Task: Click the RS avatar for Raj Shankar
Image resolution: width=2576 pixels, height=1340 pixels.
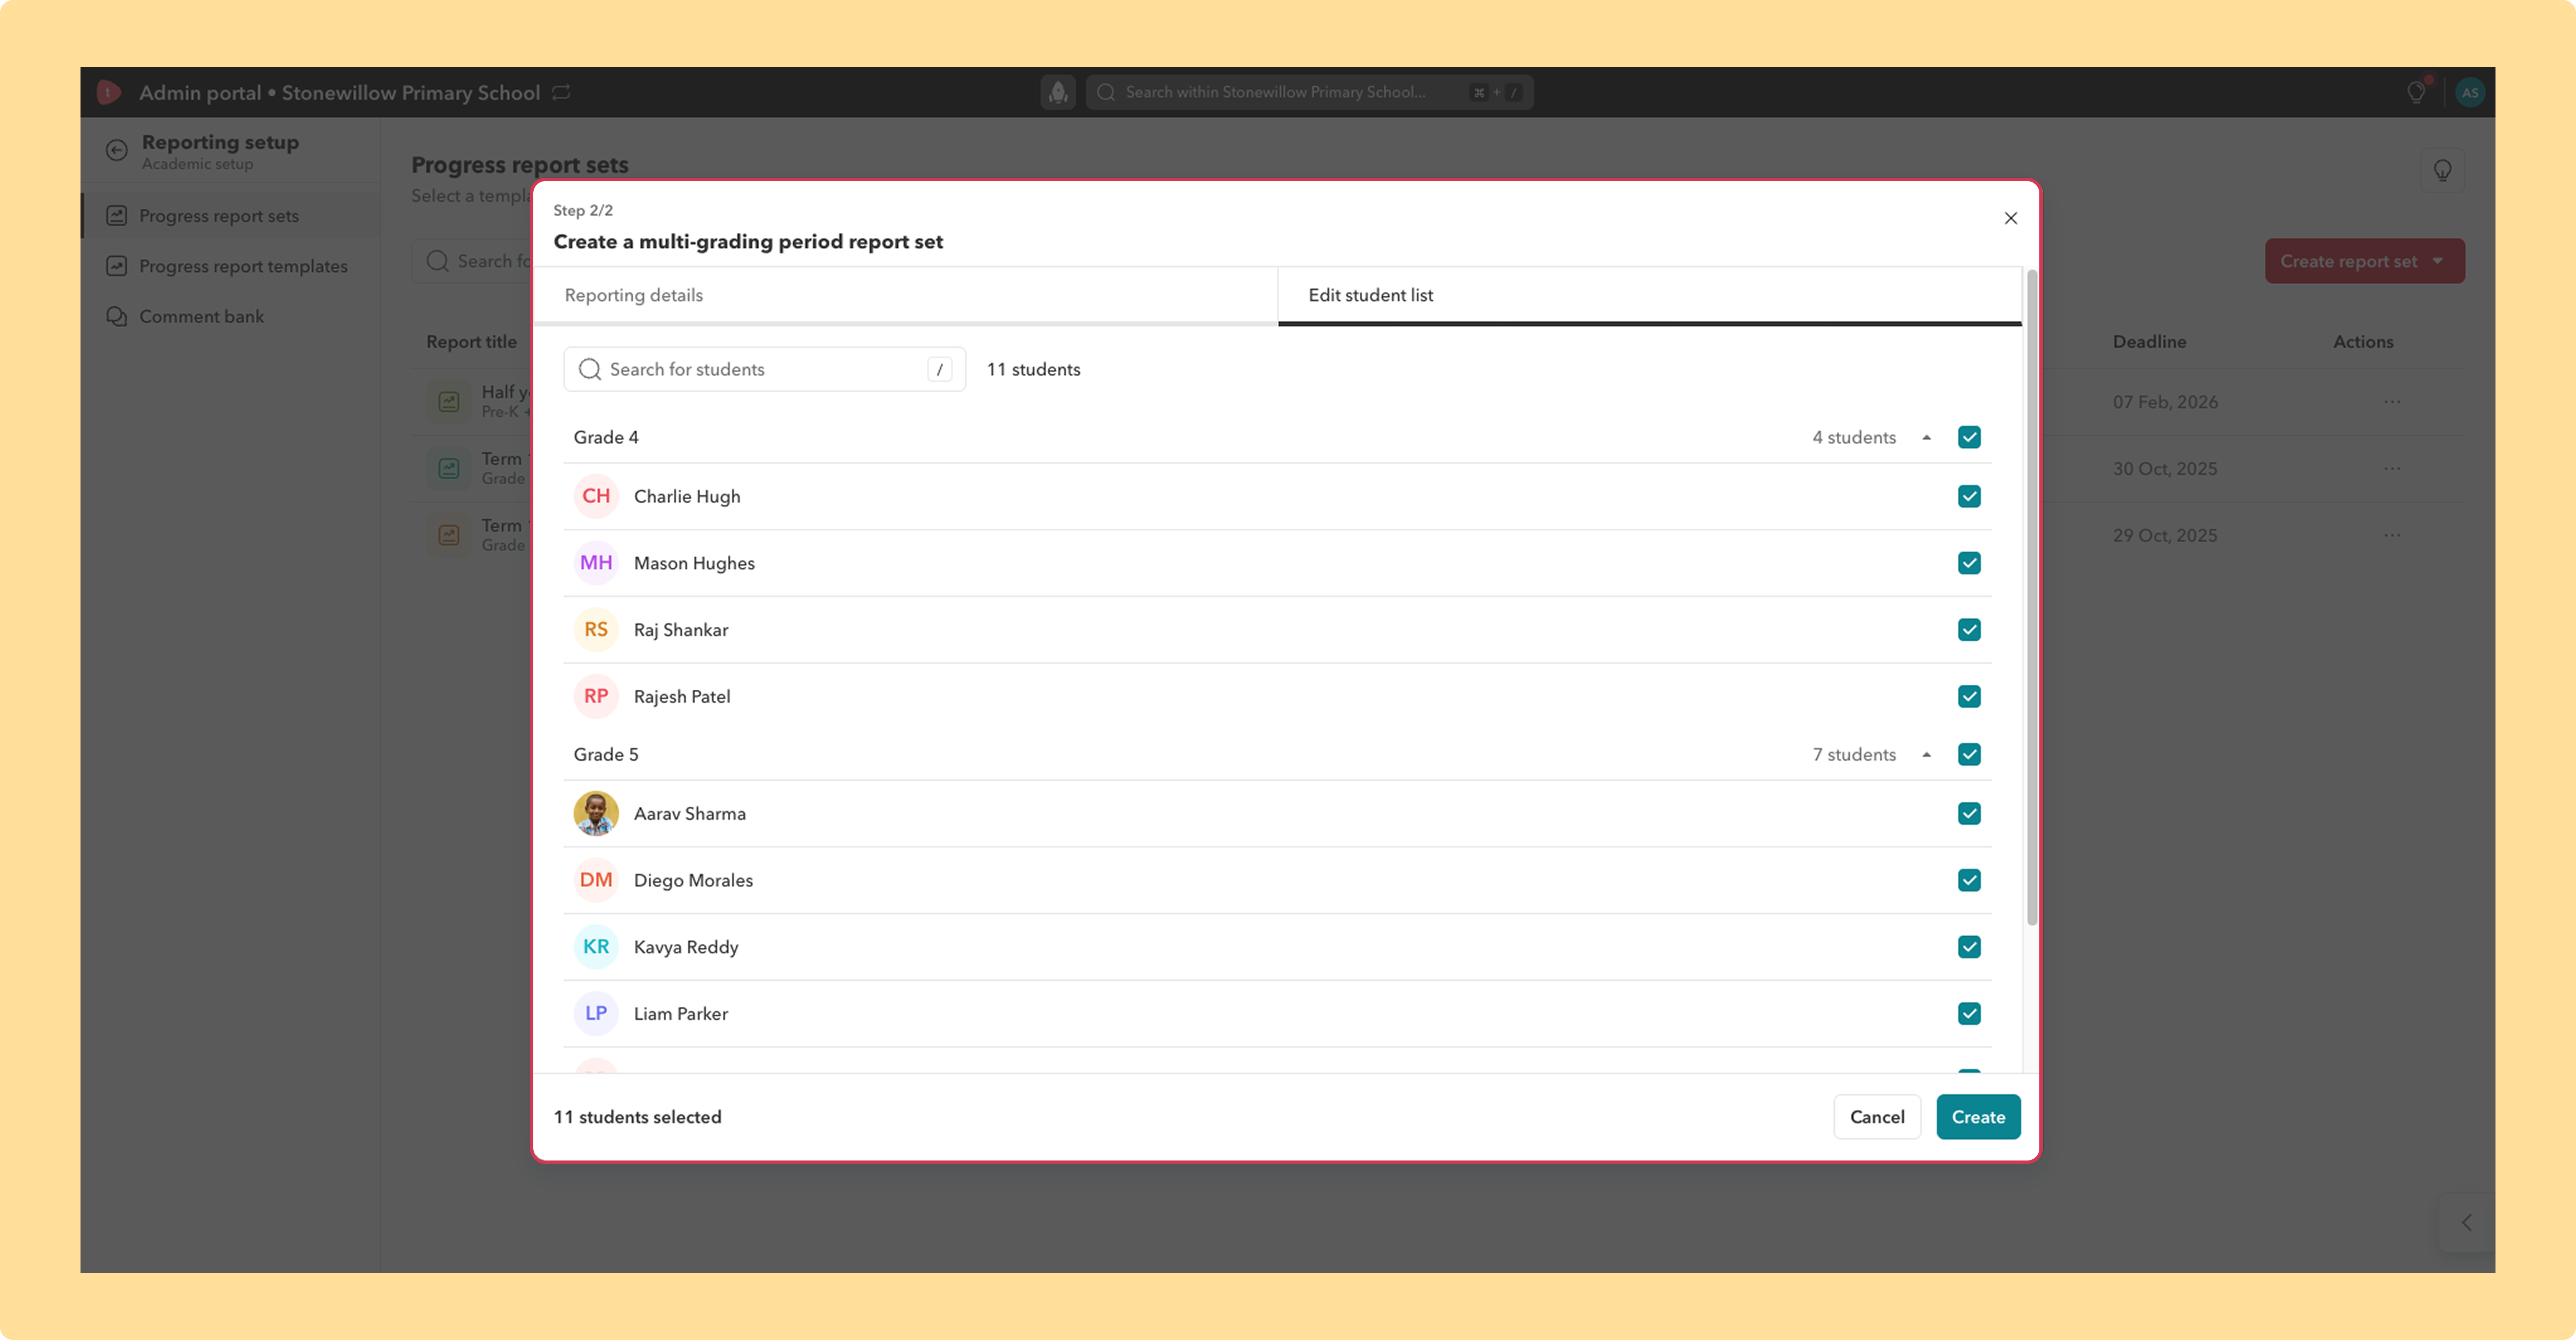Action: 596,630
